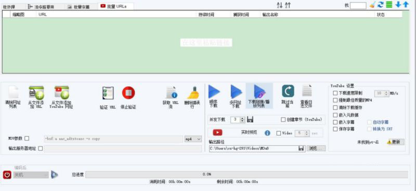This screenshot has height=191, width=416.
Task: Click the 获取 URL 流 info document icon
Action: (x=171, y=92)
